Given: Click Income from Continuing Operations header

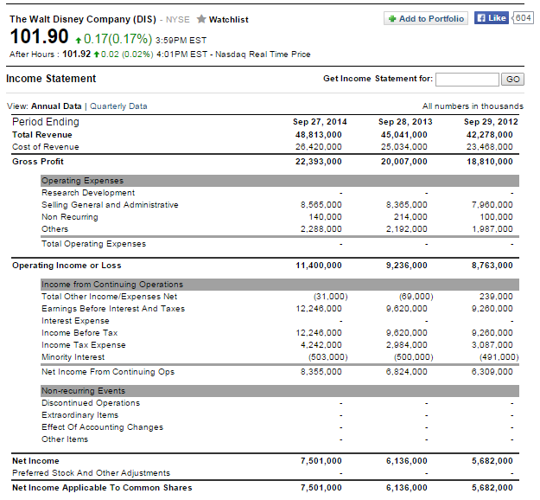Looking at the screenshot, I should pyautogui.click(x=280, y=285).
